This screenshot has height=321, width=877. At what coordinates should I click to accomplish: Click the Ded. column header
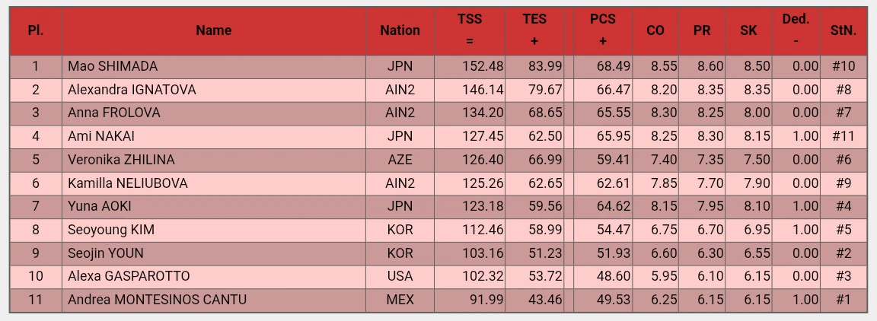tap(796, 30)
